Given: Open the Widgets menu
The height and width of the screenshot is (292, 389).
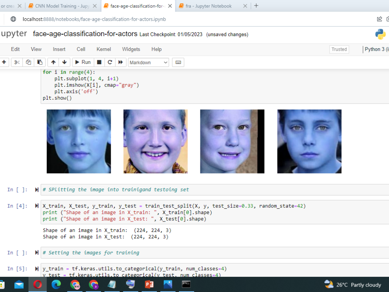Looking at the screenshot, I should (131, 49).
